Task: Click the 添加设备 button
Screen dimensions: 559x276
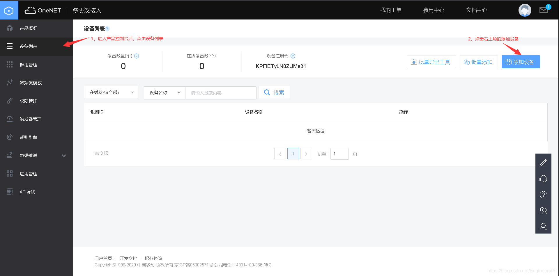Action: tap(521, 62)
